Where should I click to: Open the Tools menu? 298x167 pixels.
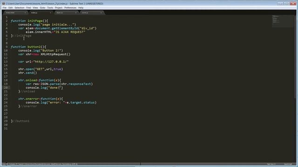pyautogui.click(x=50, y=8)
